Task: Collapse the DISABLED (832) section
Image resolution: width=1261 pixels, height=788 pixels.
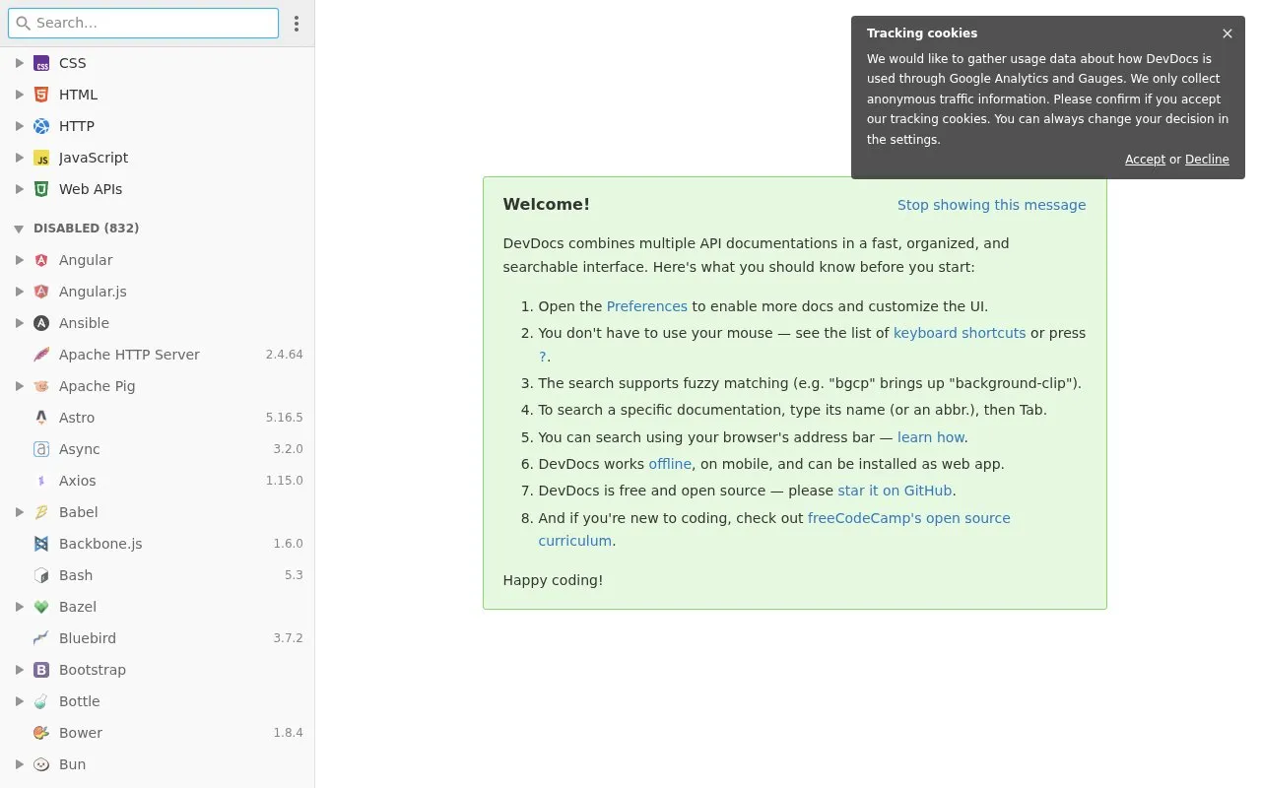Action: point(19,229)
